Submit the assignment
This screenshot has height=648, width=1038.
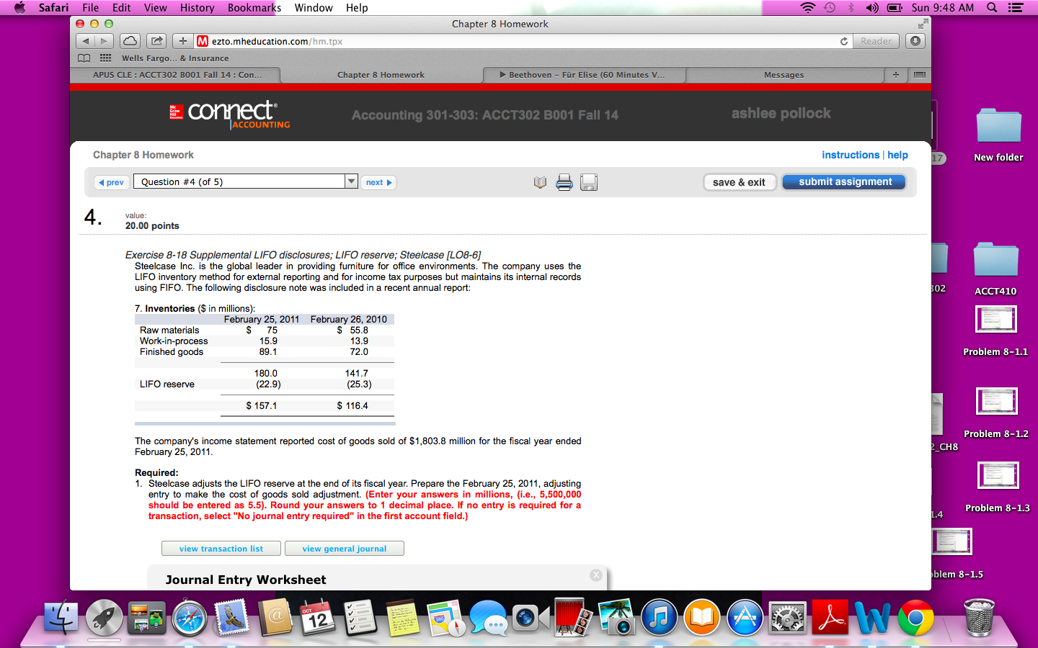pos(845,182)
